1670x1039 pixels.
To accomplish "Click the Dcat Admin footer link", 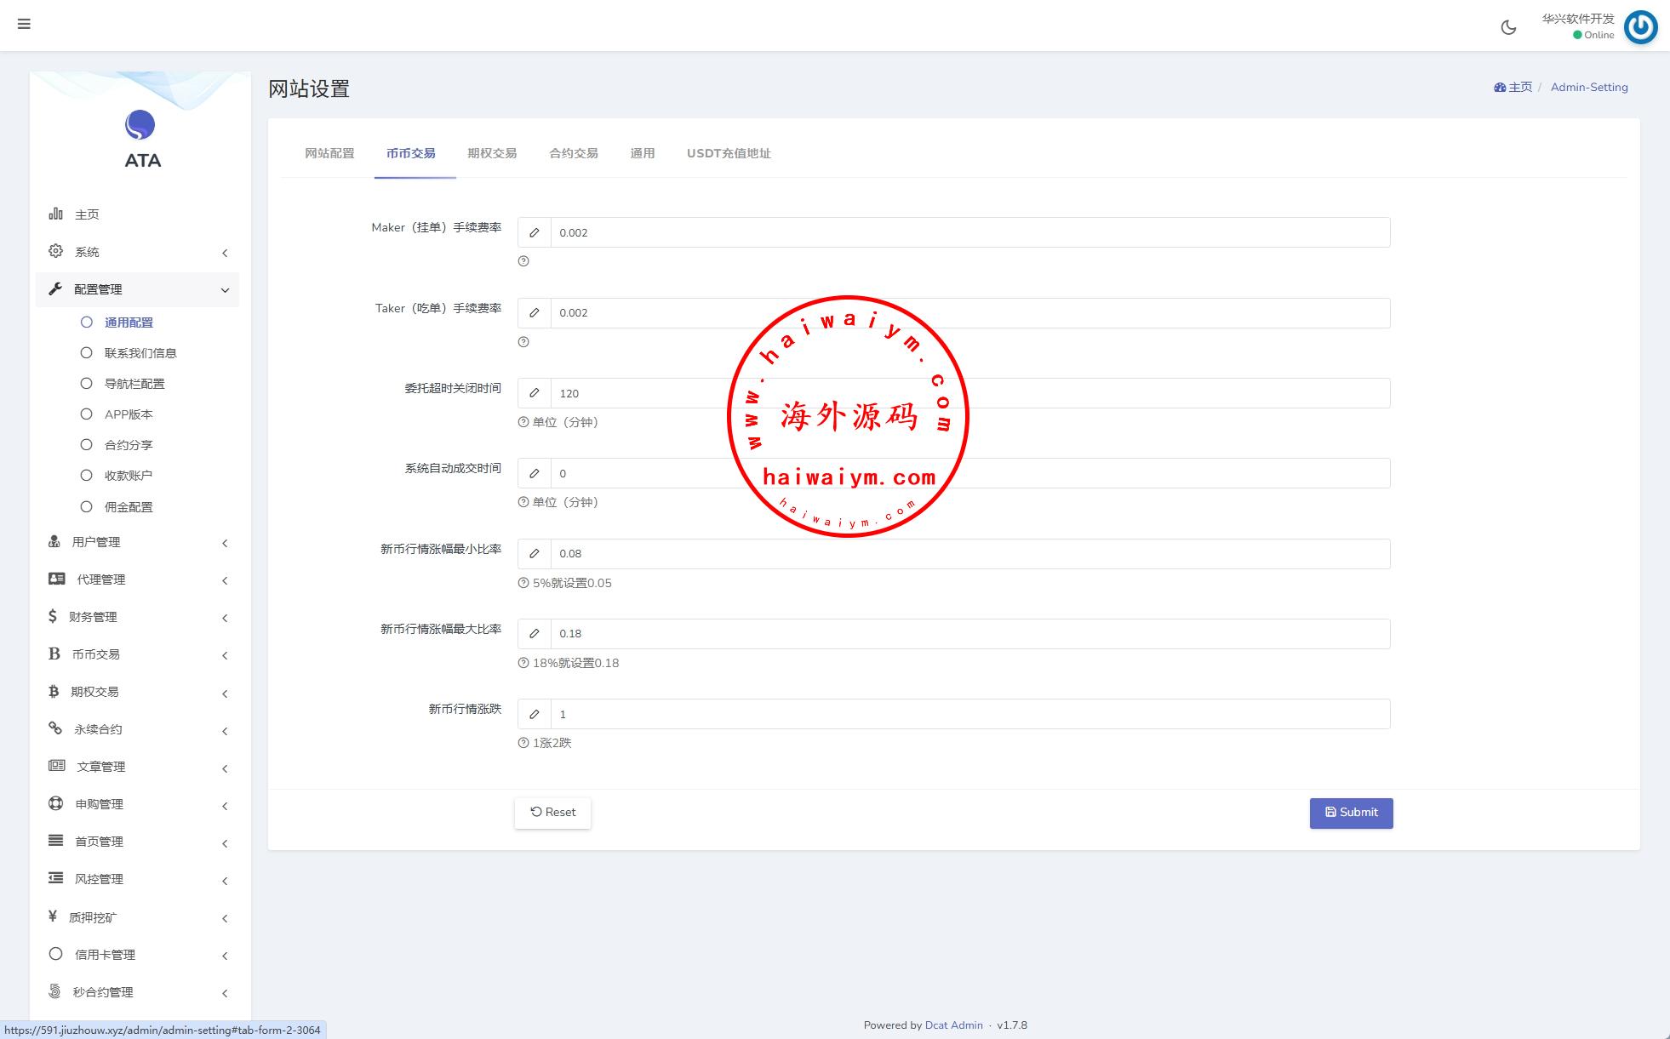I will (953, 1025).
